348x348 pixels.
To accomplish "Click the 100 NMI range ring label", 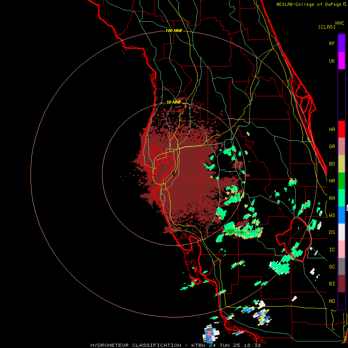I will [174, 31].
